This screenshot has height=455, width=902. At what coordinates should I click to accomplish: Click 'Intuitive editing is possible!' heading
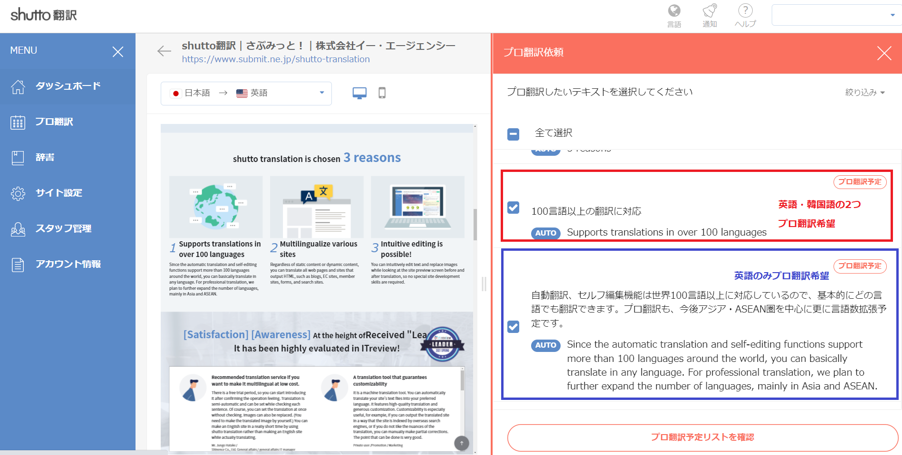tap(412, 249)
